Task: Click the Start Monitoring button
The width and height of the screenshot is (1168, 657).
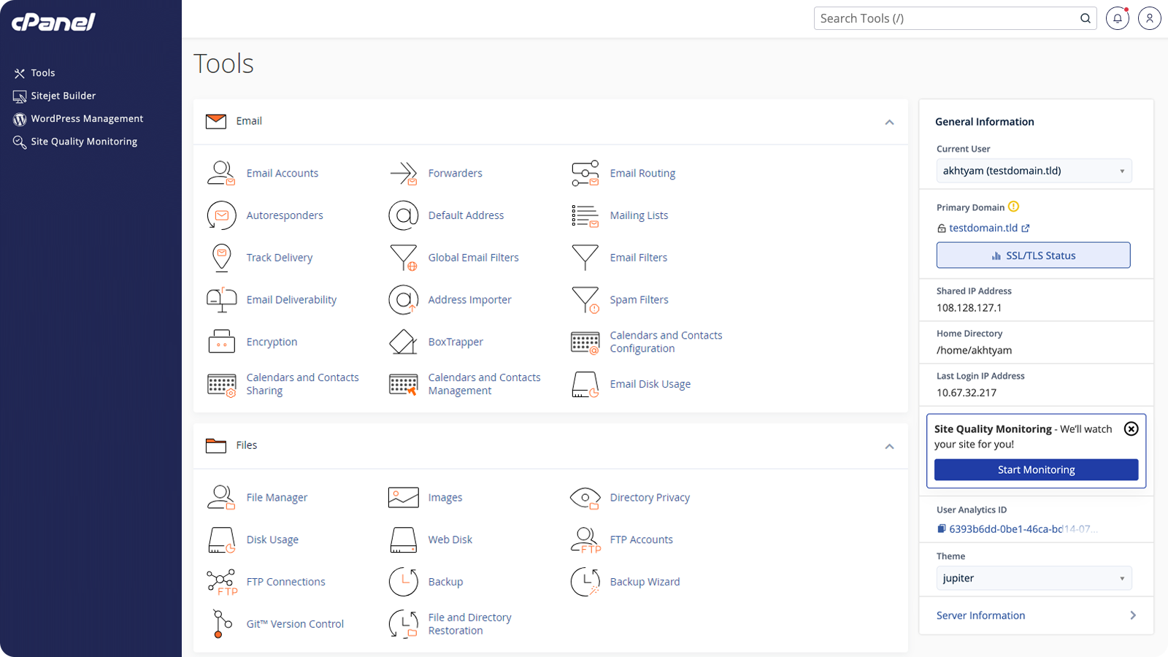Action: pos(1036,469)
